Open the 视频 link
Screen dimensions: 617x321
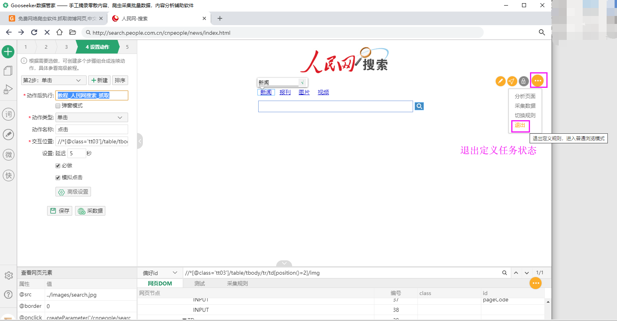click(323, 92)
